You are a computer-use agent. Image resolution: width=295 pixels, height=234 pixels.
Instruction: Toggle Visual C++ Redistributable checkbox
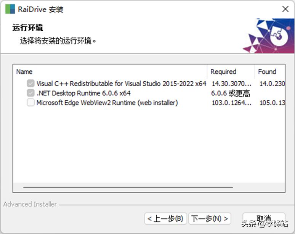[30, 83]
